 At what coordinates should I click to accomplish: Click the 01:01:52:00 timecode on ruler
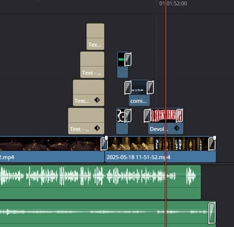point(173,4)
